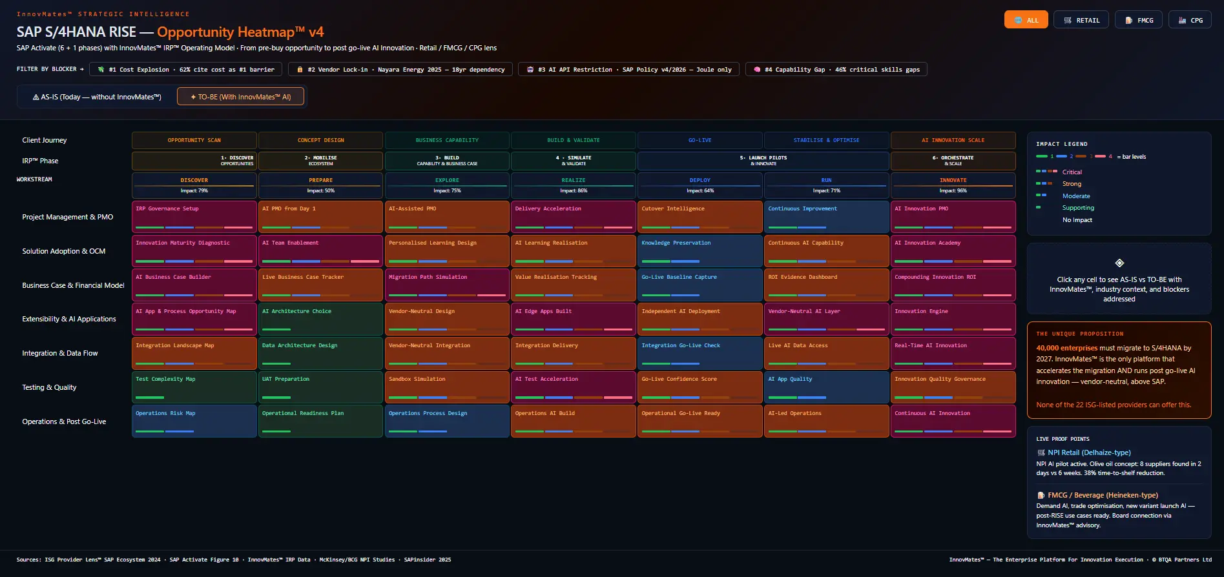Click the shopping cart icon in the RETAIL button
1224x577 pixels.
point(1068,21)
